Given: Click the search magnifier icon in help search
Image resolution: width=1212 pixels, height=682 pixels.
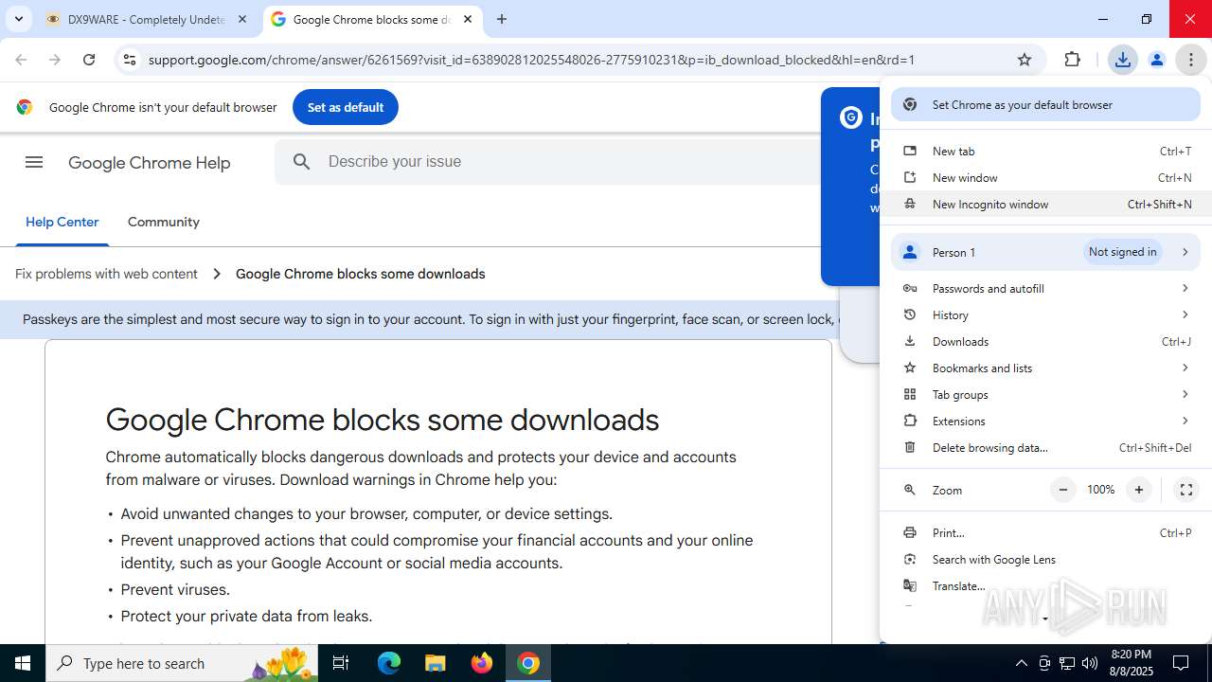Looking at the screenshot, I should point(301,162).
